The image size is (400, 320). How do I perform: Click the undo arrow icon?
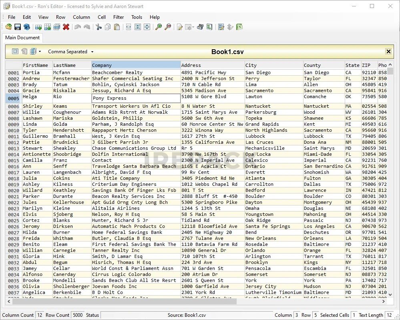tap(77, 27)
